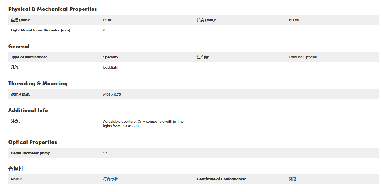Click the Certificate of Conformance label
This screenshot has width=381, height=192.
[221, 179]
